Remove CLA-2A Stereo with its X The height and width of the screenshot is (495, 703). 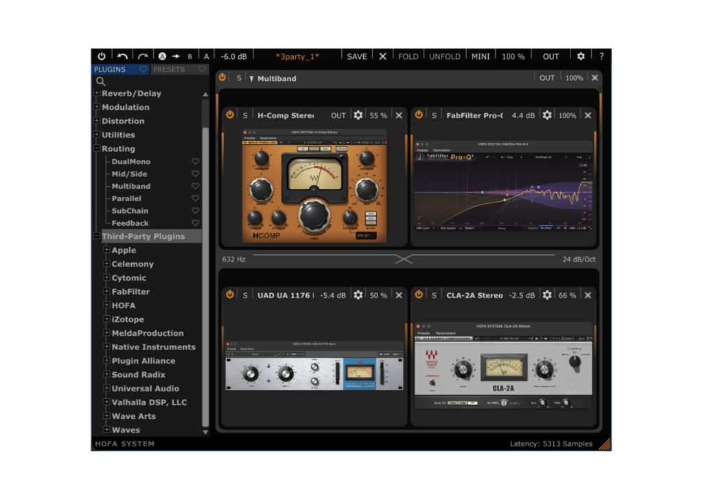pos(588,295)
